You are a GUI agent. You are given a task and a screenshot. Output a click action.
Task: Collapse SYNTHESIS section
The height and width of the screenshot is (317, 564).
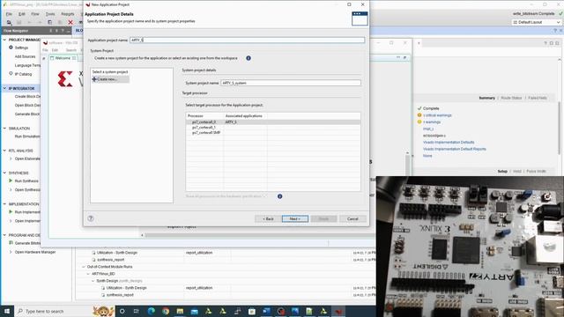click(4, 173)
